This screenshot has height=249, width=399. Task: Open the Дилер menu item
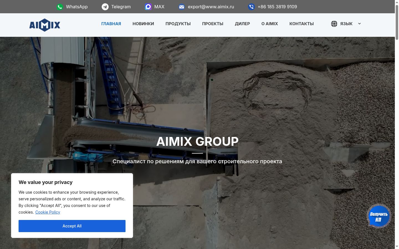pos(242,24)
